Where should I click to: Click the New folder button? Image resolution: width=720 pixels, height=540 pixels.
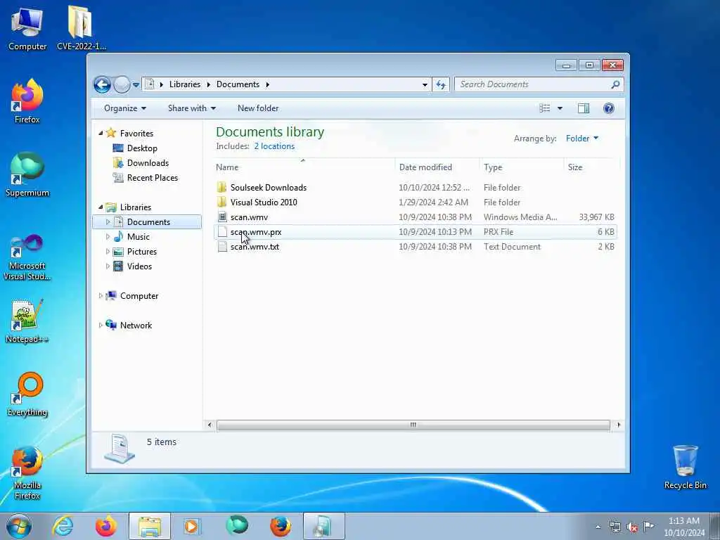click(x=258, y=108)
